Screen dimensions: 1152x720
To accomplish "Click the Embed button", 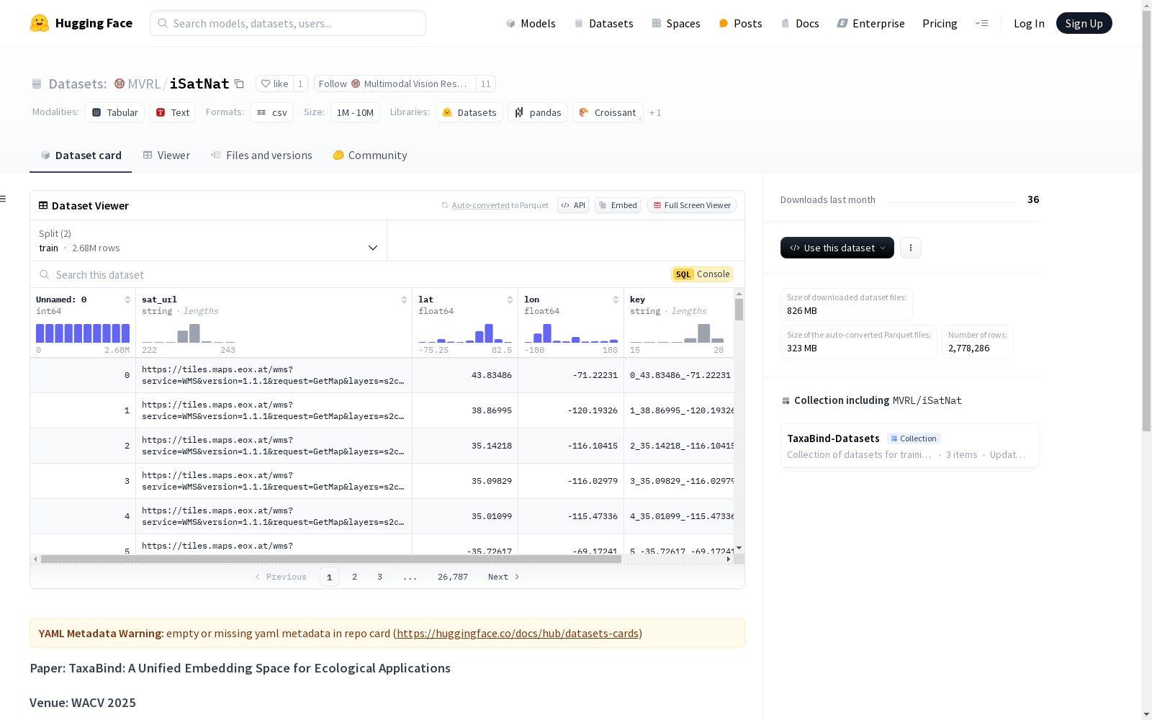I will [x=618, y=205].
